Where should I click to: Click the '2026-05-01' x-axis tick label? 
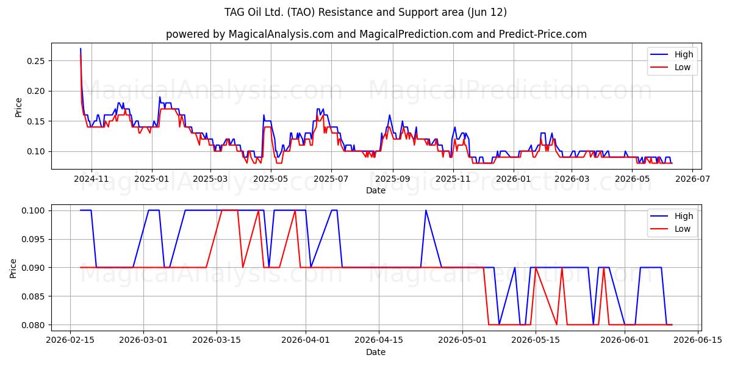tap(462, 340)
